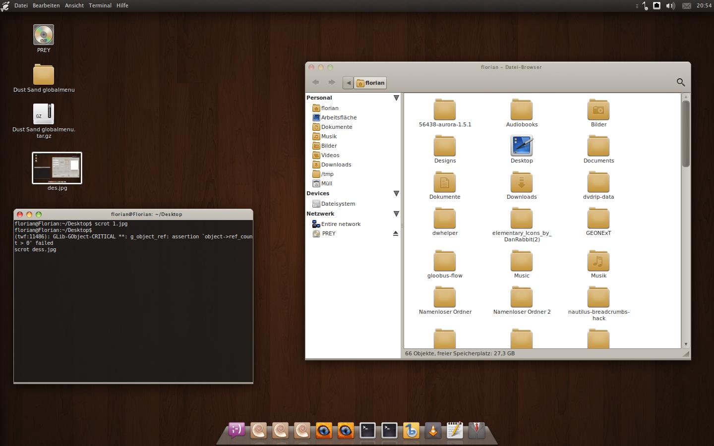Select Videos in the sidebar

coord(326,155)
